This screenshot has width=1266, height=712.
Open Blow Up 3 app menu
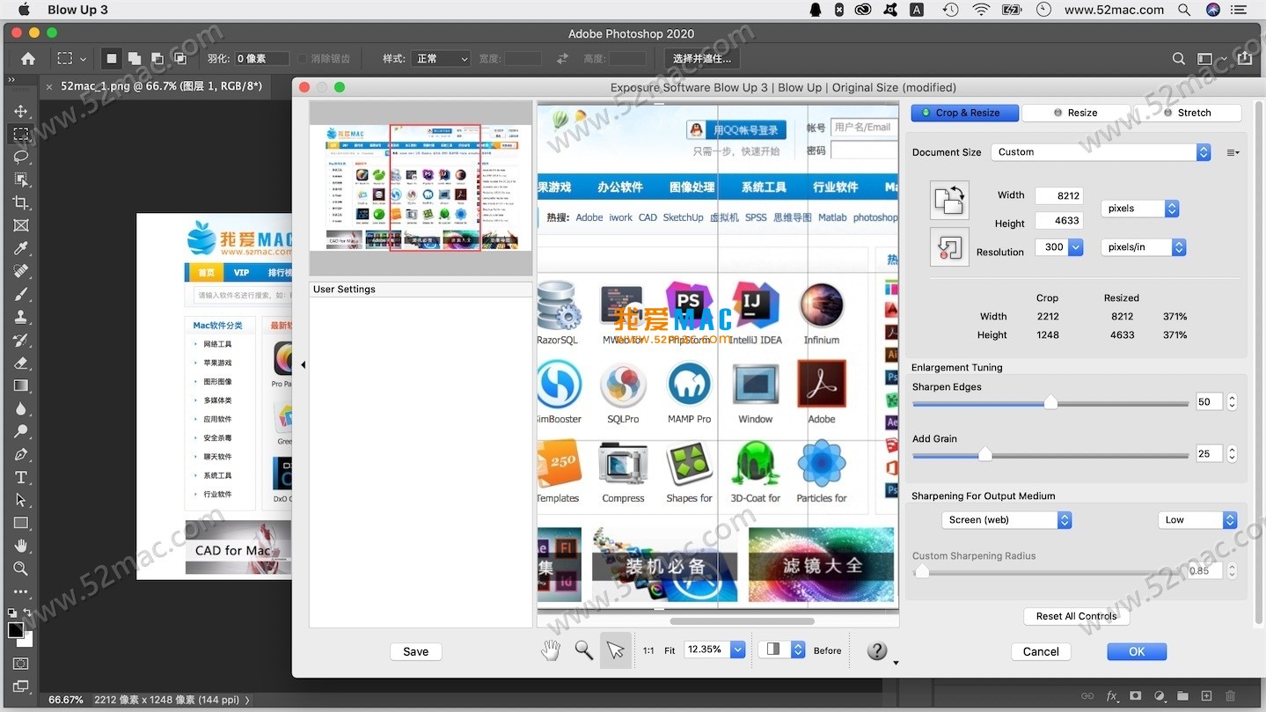77,10
